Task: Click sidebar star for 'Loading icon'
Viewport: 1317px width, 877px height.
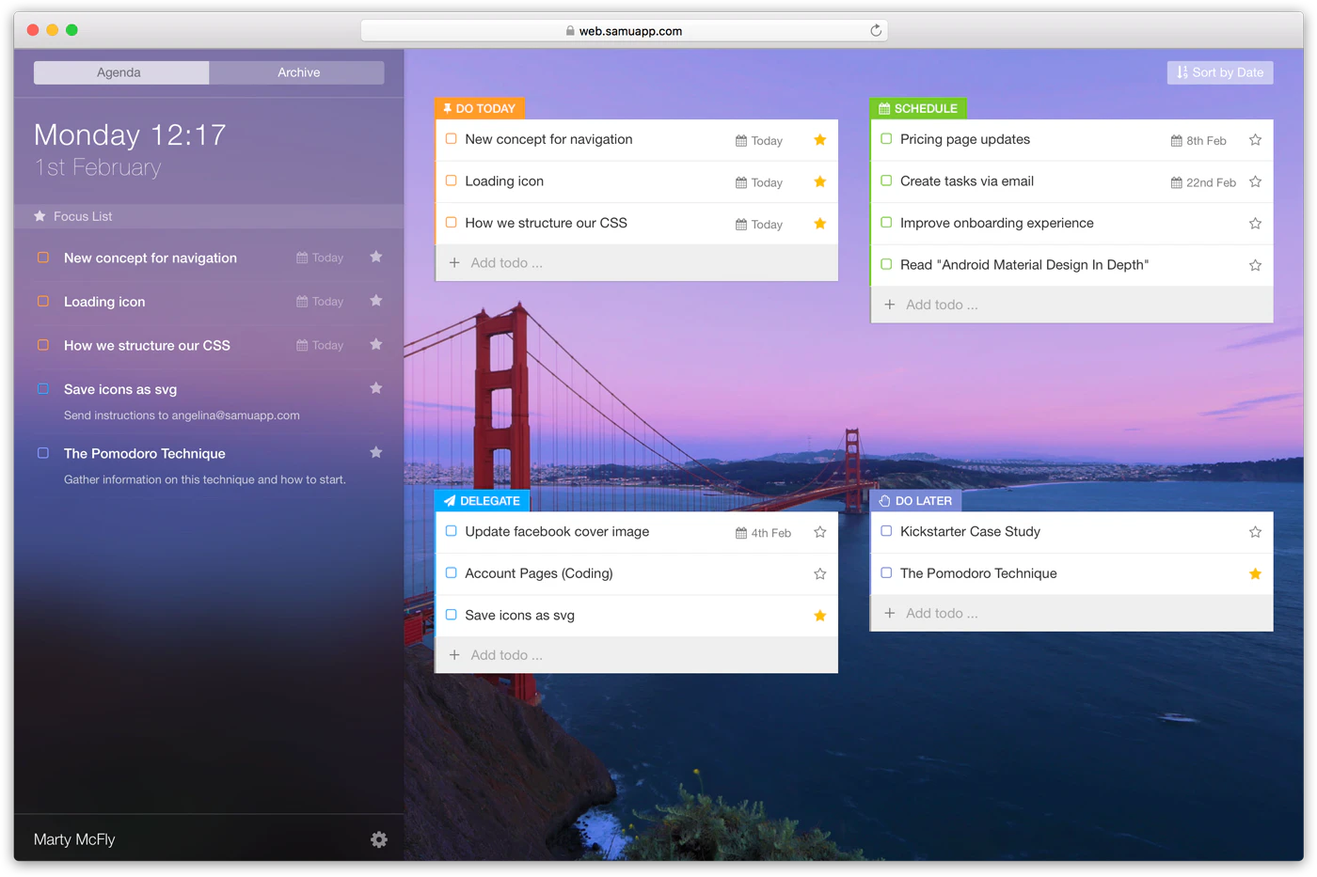Action: [376, 301]
